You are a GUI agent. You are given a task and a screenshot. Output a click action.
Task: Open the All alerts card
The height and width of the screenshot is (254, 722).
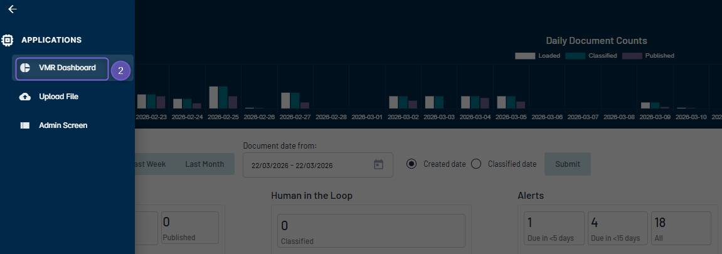pos(681,228)
